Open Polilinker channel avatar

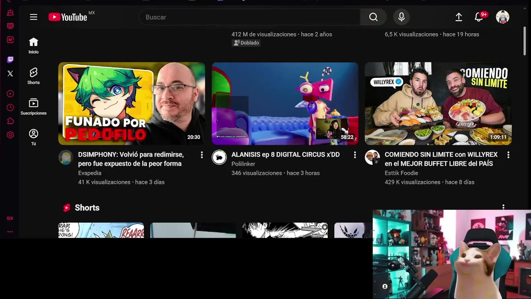(219, 157)
